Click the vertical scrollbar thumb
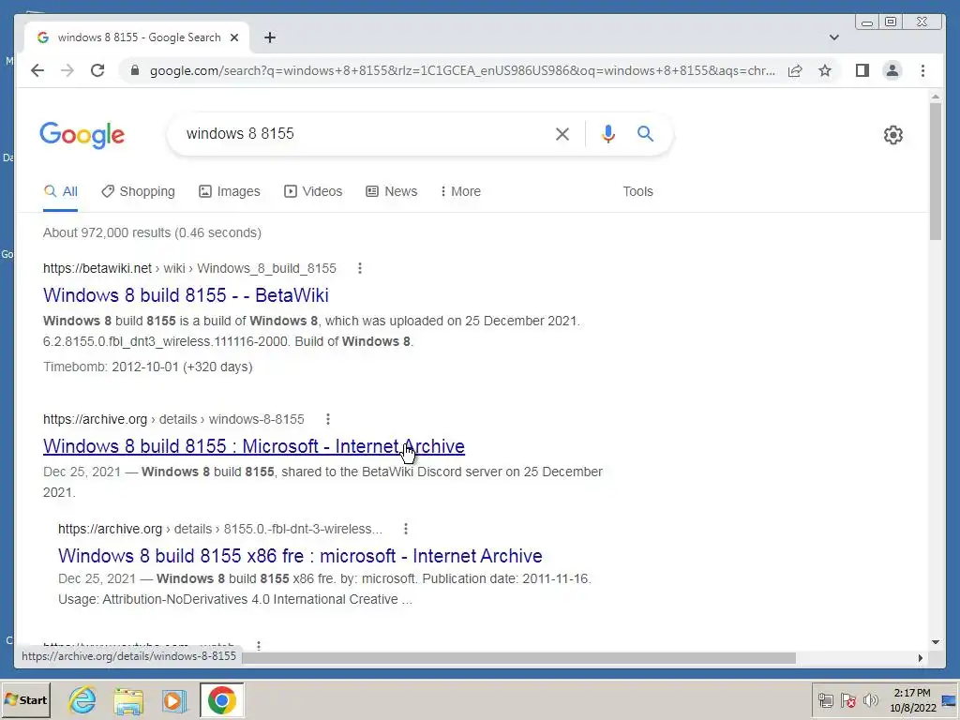This screenshot has height=720, width=960. click(x=935, y=172)
